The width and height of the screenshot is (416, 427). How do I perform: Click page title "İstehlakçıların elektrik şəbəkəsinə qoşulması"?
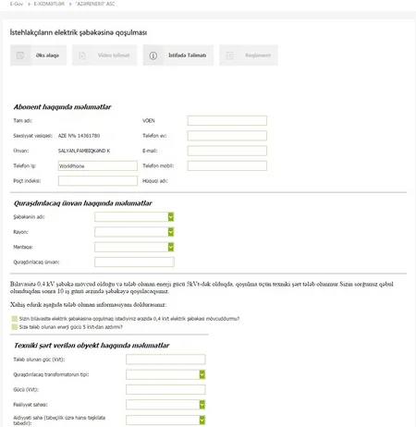[79, 32]
